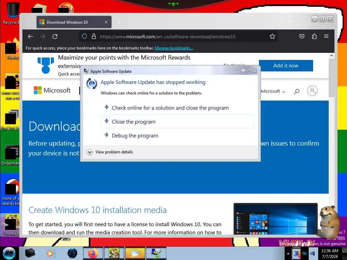This screenshot has height=260, width=347.
Task: Click the page vertical scrollbar up arrow
Action: click(331, 56)
